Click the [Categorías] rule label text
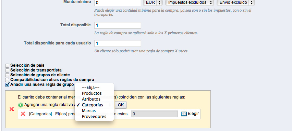This screenshot has height=131, width=292. pos(40,114)
